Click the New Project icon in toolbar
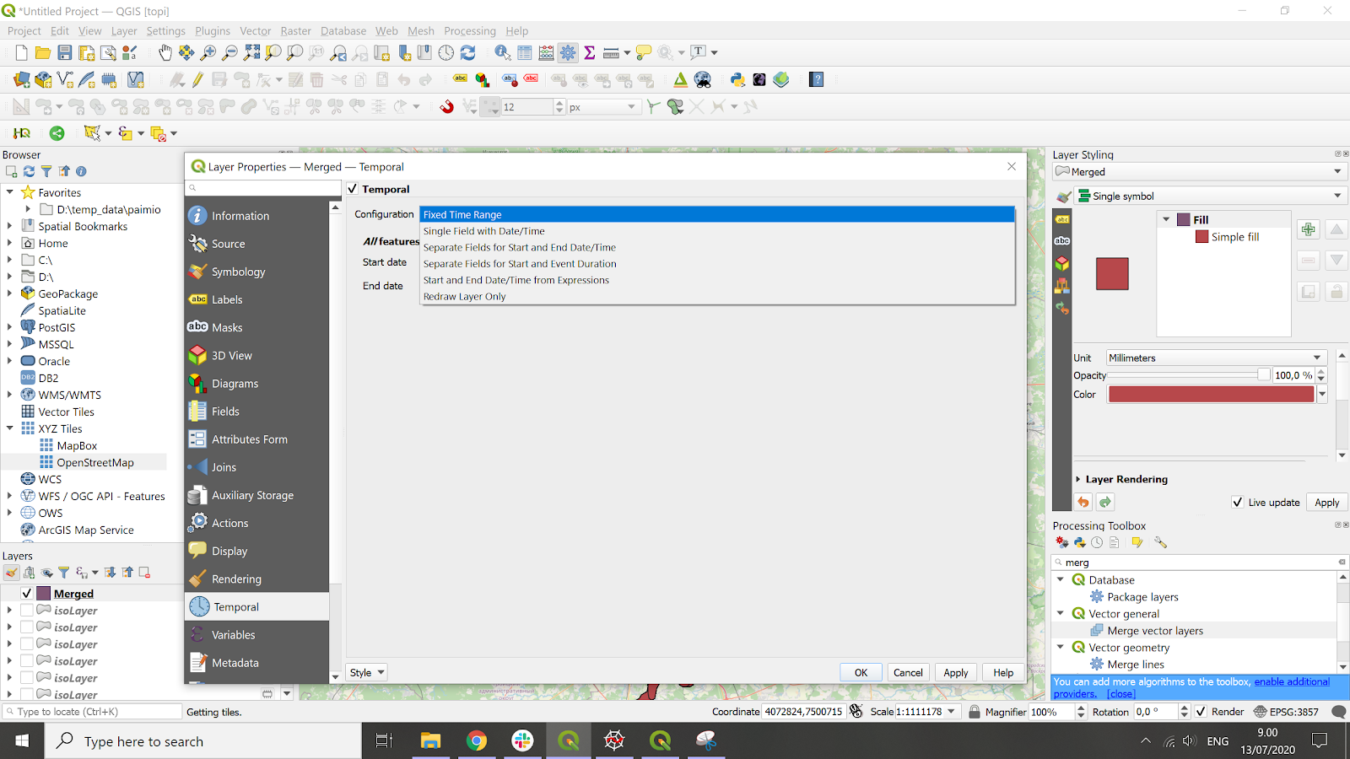 [x=22, y=53]
